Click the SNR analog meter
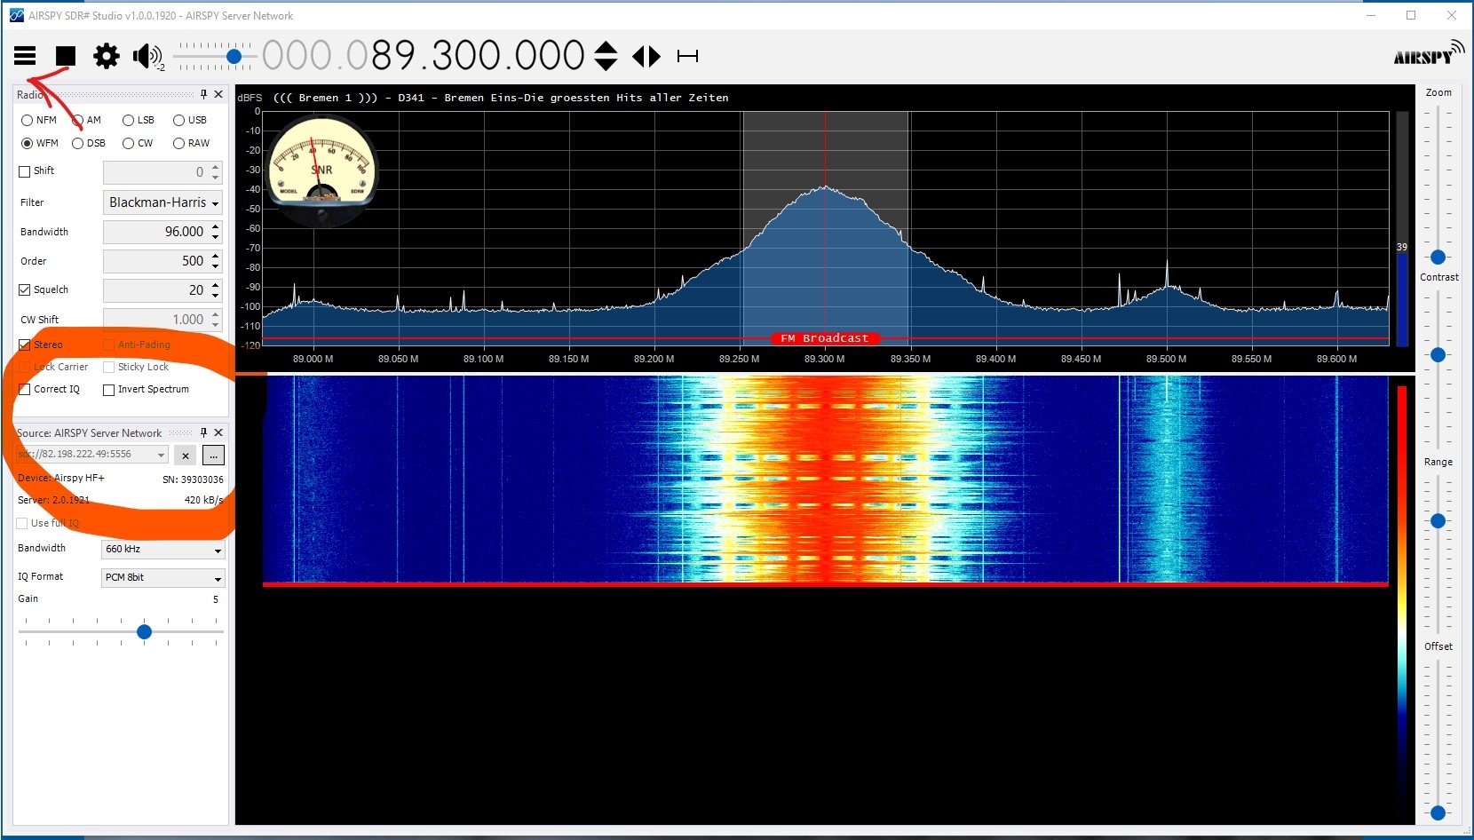This screenshot has width=1474, height=840. (x=322, y=169)
